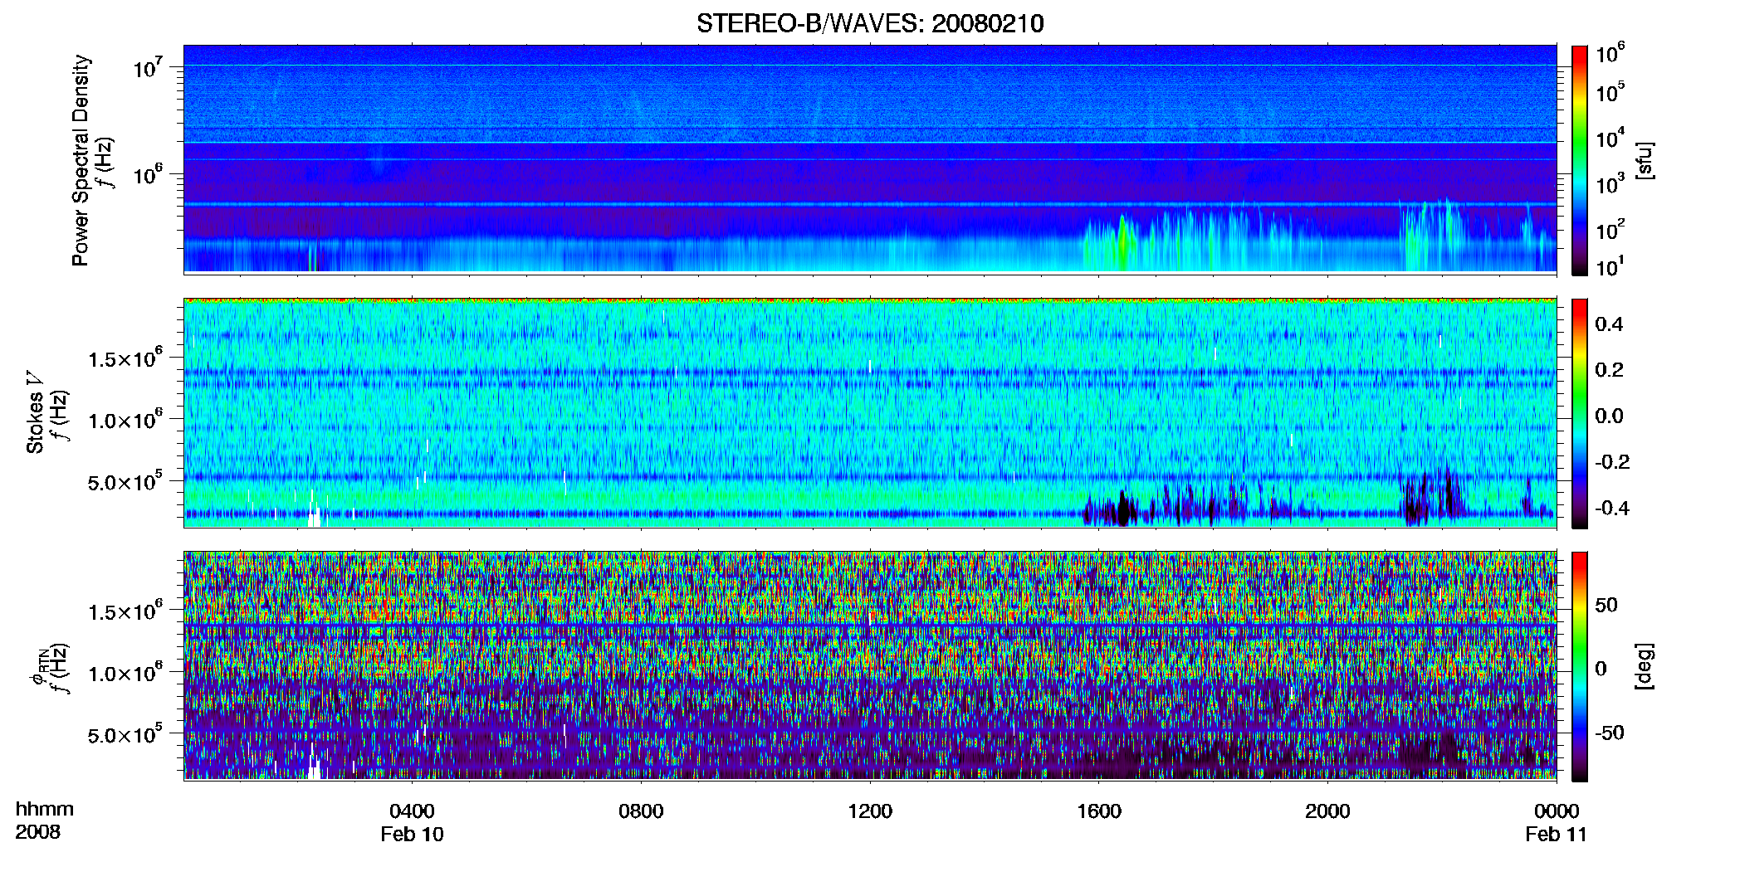Click the 50 label on the degree colorbar
Viewport: 1740px width, 896px height.
pyautogui.click(x=1606, y=605)
